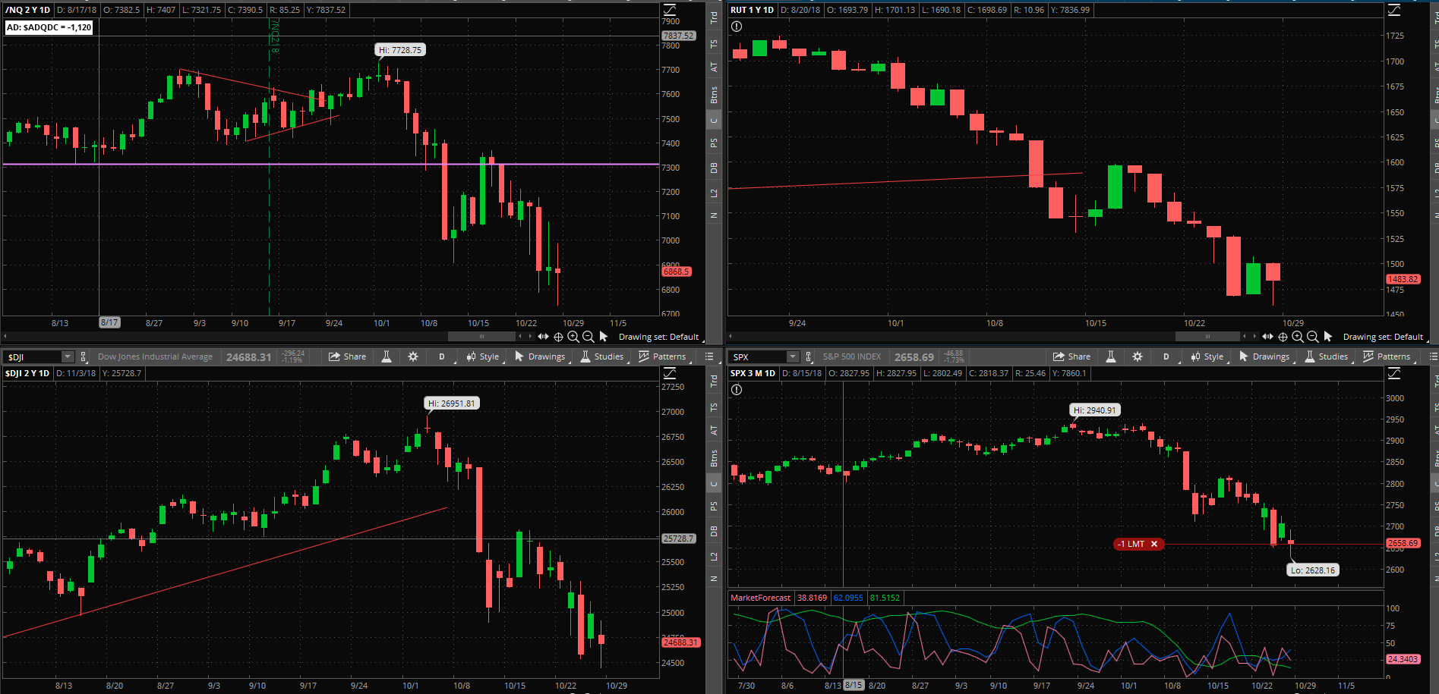Open chart settings gear in $DJI toolbar

[x=413, y=356]
